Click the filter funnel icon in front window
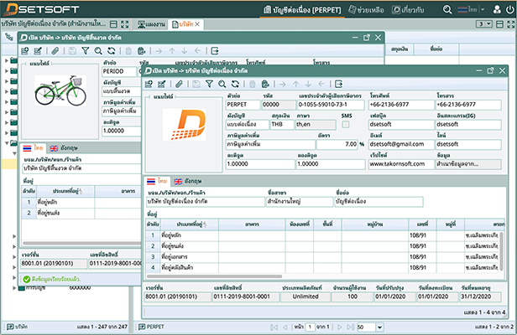The height and width of the screenshot is (335, 517). [x=209, y=84]
